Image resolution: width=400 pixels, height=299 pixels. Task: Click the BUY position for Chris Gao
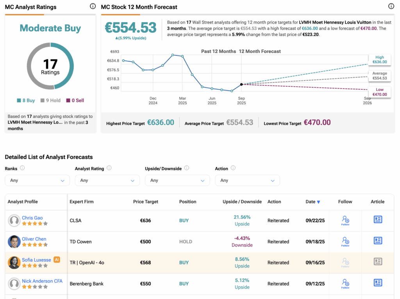point(184,221)
